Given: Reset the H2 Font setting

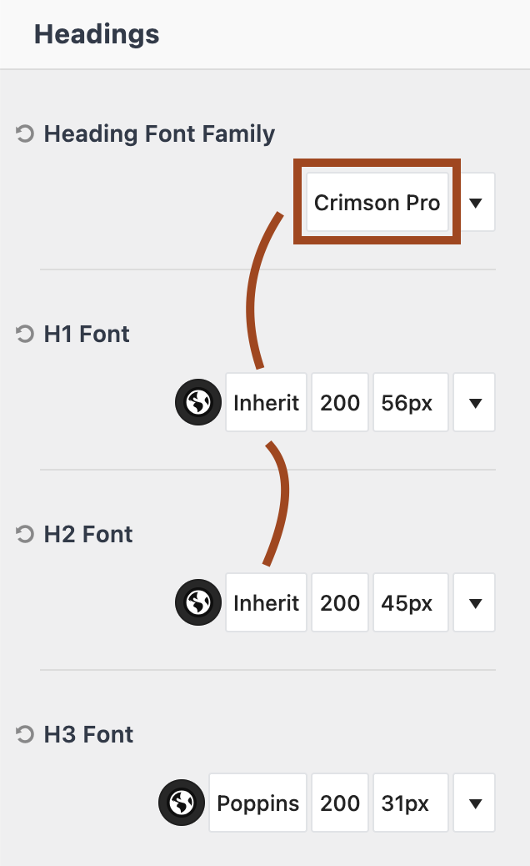Looking at the screenshot, I should coord(25,534).
